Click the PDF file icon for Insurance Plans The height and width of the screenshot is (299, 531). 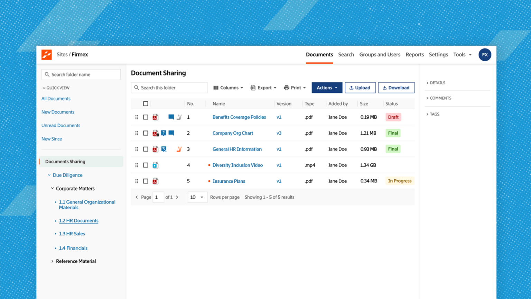156,181
